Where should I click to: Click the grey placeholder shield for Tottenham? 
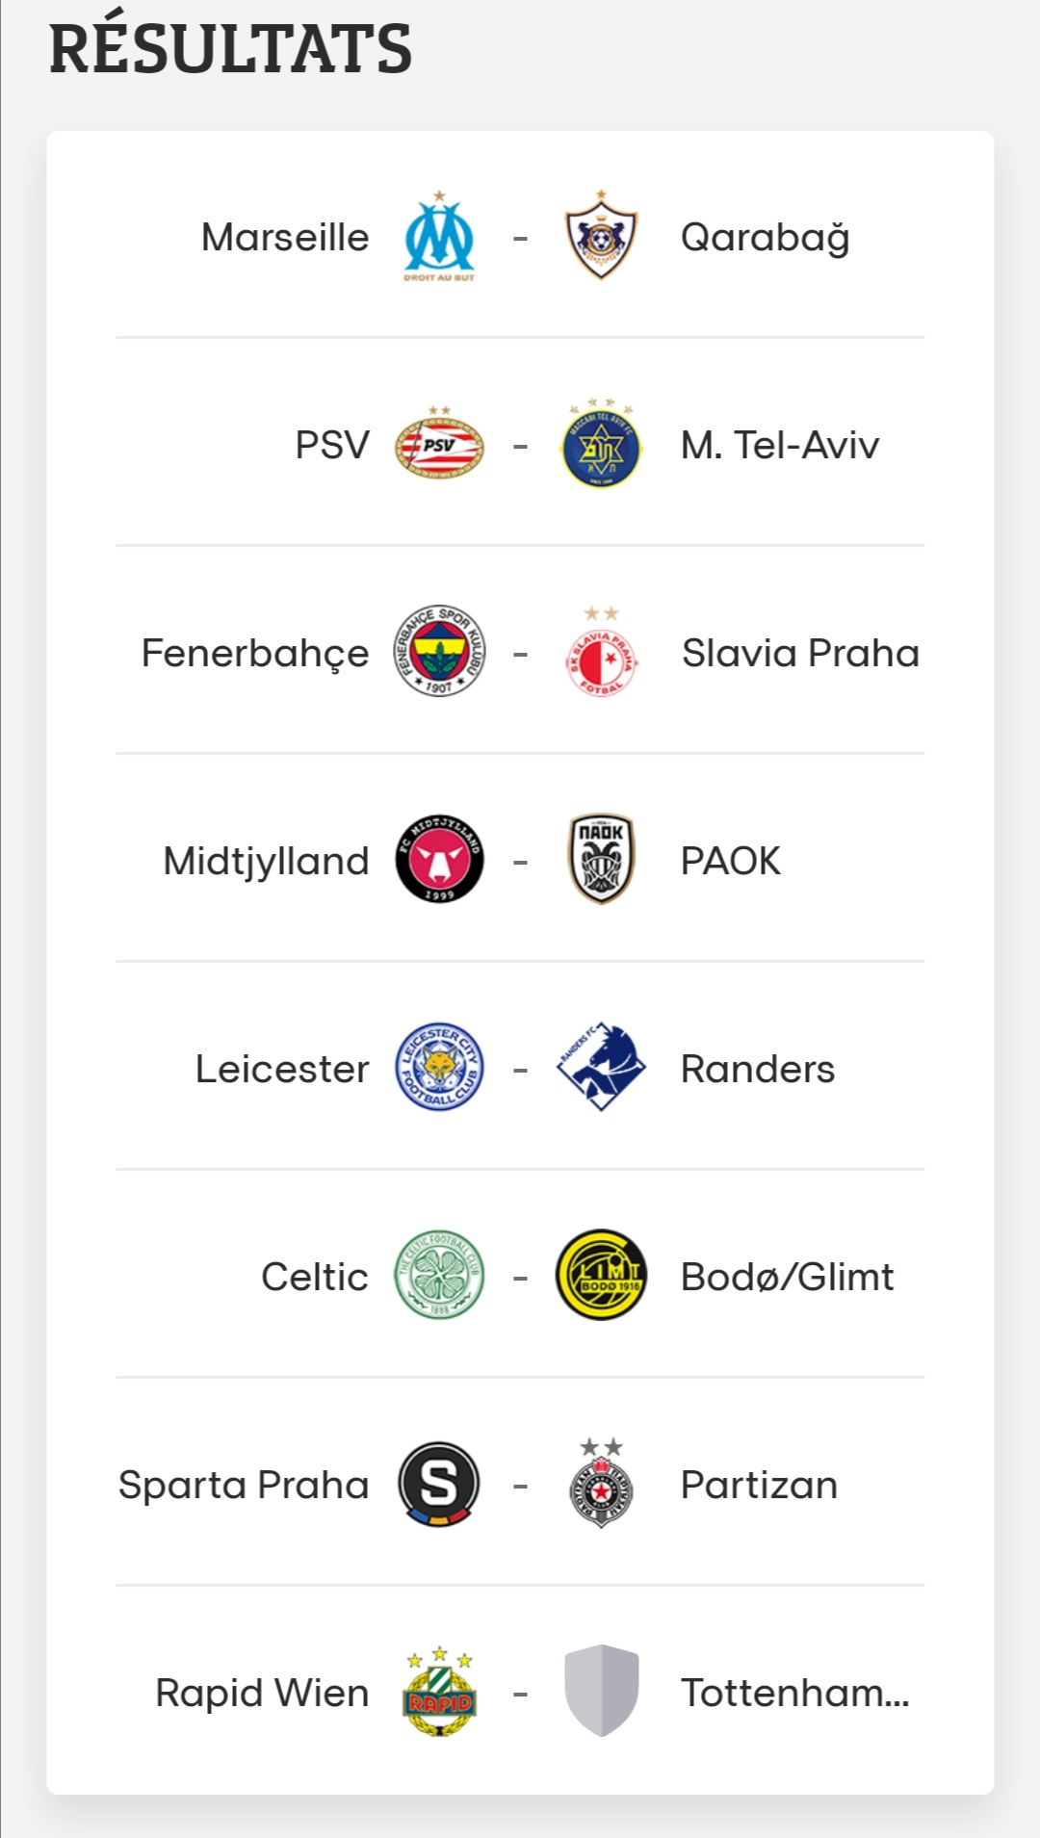click(x=601, y=1691)
